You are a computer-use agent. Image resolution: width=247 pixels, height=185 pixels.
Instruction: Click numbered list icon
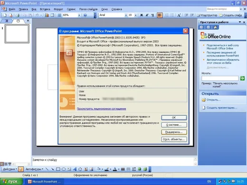167,15
